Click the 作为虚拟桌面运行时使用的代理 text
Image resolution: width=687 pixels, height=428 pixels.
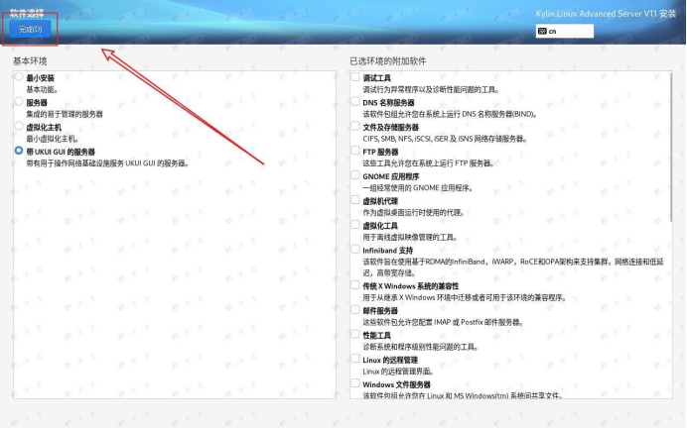[x=413, y=212]
